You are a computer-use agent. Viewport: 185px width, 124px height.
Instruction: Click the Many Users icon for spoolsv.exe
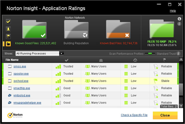point(88,74)
